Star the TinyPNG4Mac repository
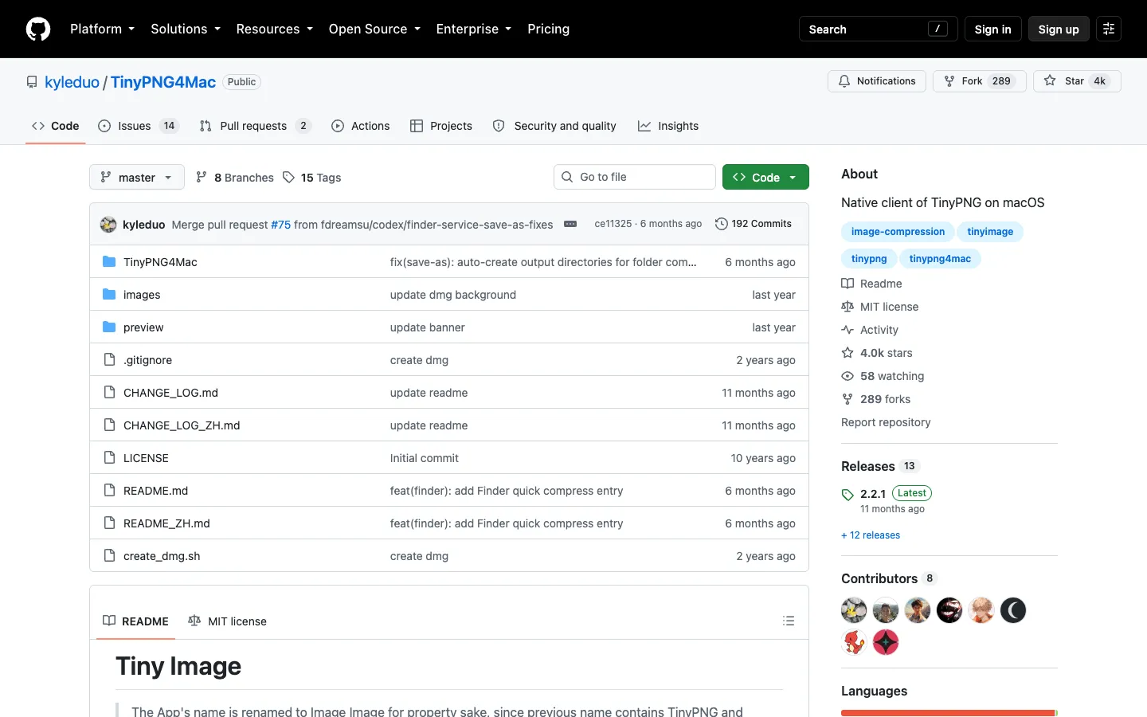1147x717 pixels. pyautogui.click(x=1077, y=81)
